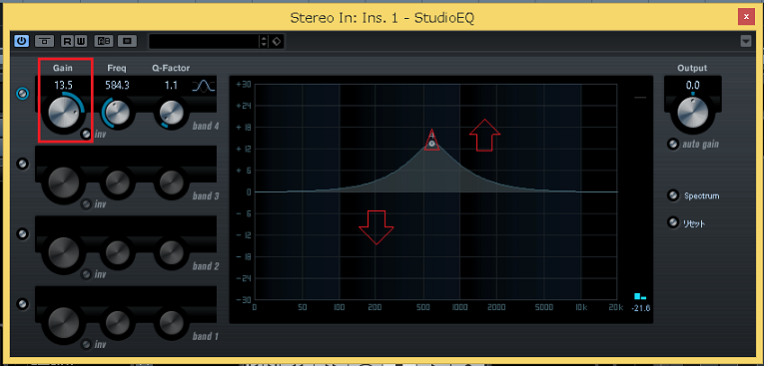Toggle the band 1 inv button
Screen dimensions: 764x366
[x=86, y=345]
